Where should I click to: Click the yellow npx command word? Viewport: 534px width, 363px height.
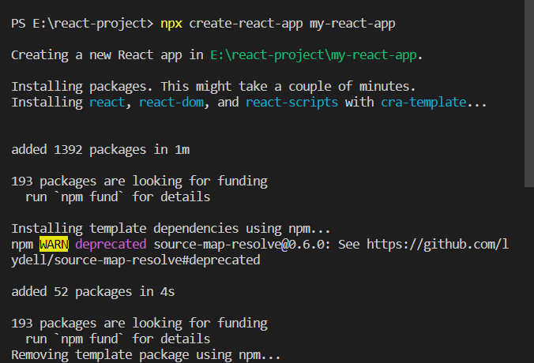click(x=171, y=24)
